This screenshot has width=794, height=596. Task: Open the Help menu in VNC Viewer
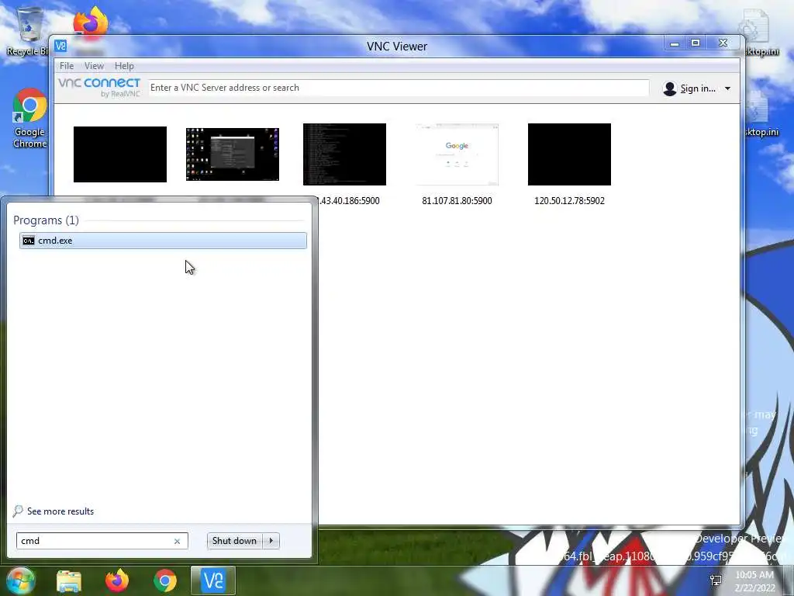(x=124, y=66)
